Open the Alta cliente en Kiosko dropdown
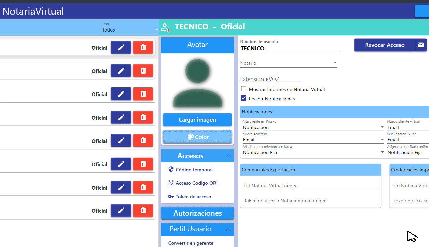This screenshot has height=247, width=429. tap(313, 127)
